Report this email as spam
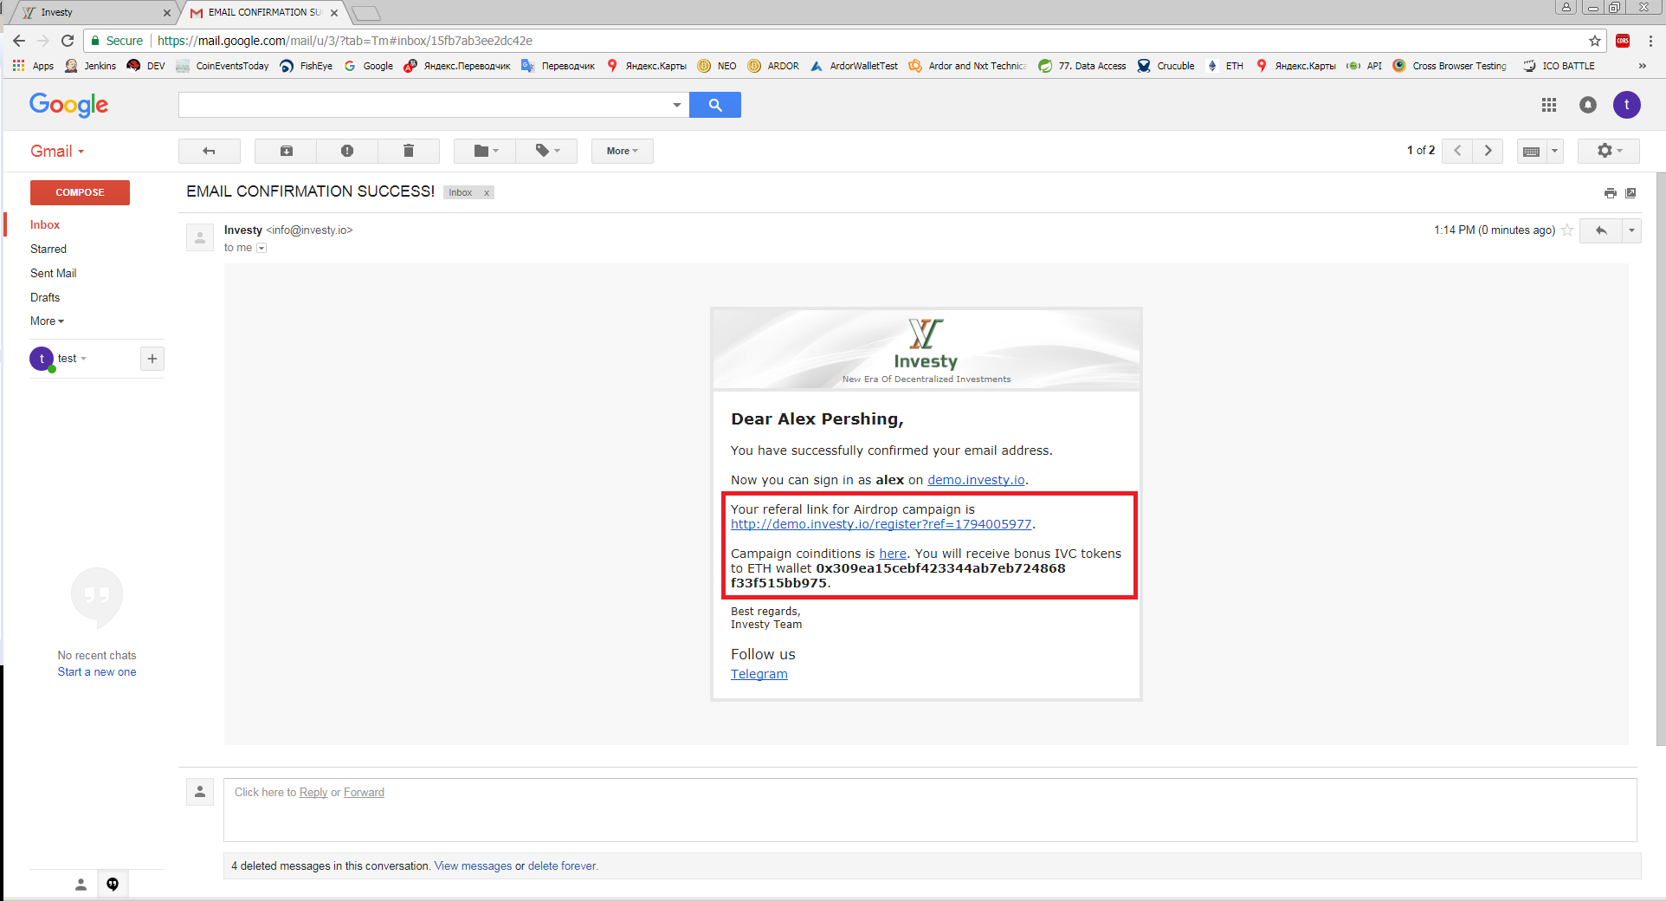 pyautogui.click(x=347, y=151)
